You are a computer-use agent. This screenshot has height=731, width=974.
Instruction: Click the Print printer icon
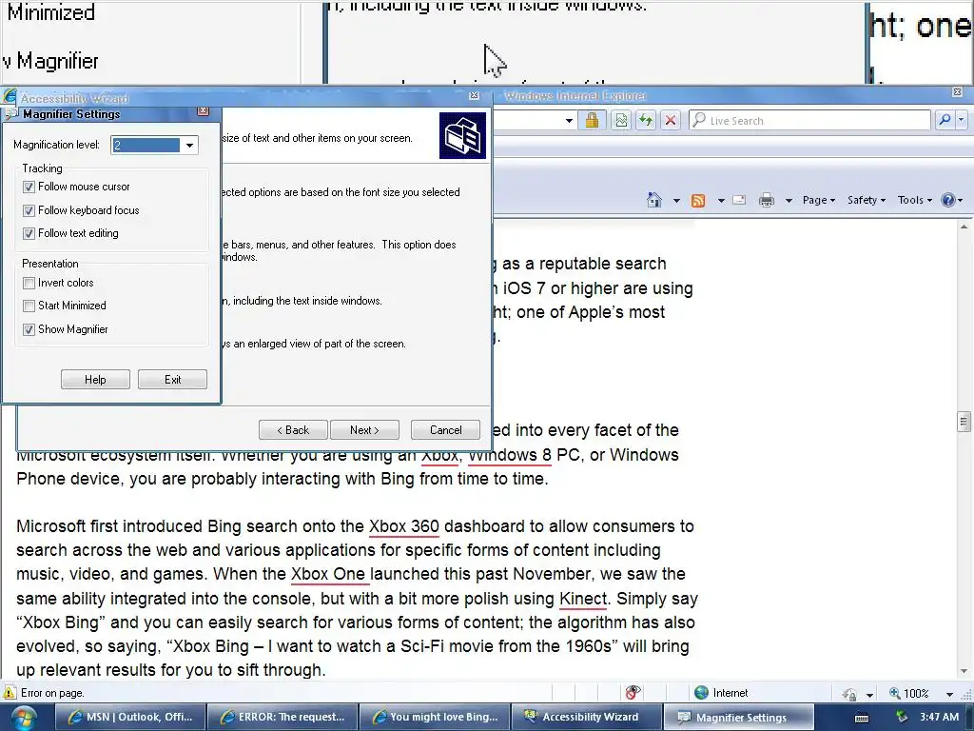pos(767,200)
